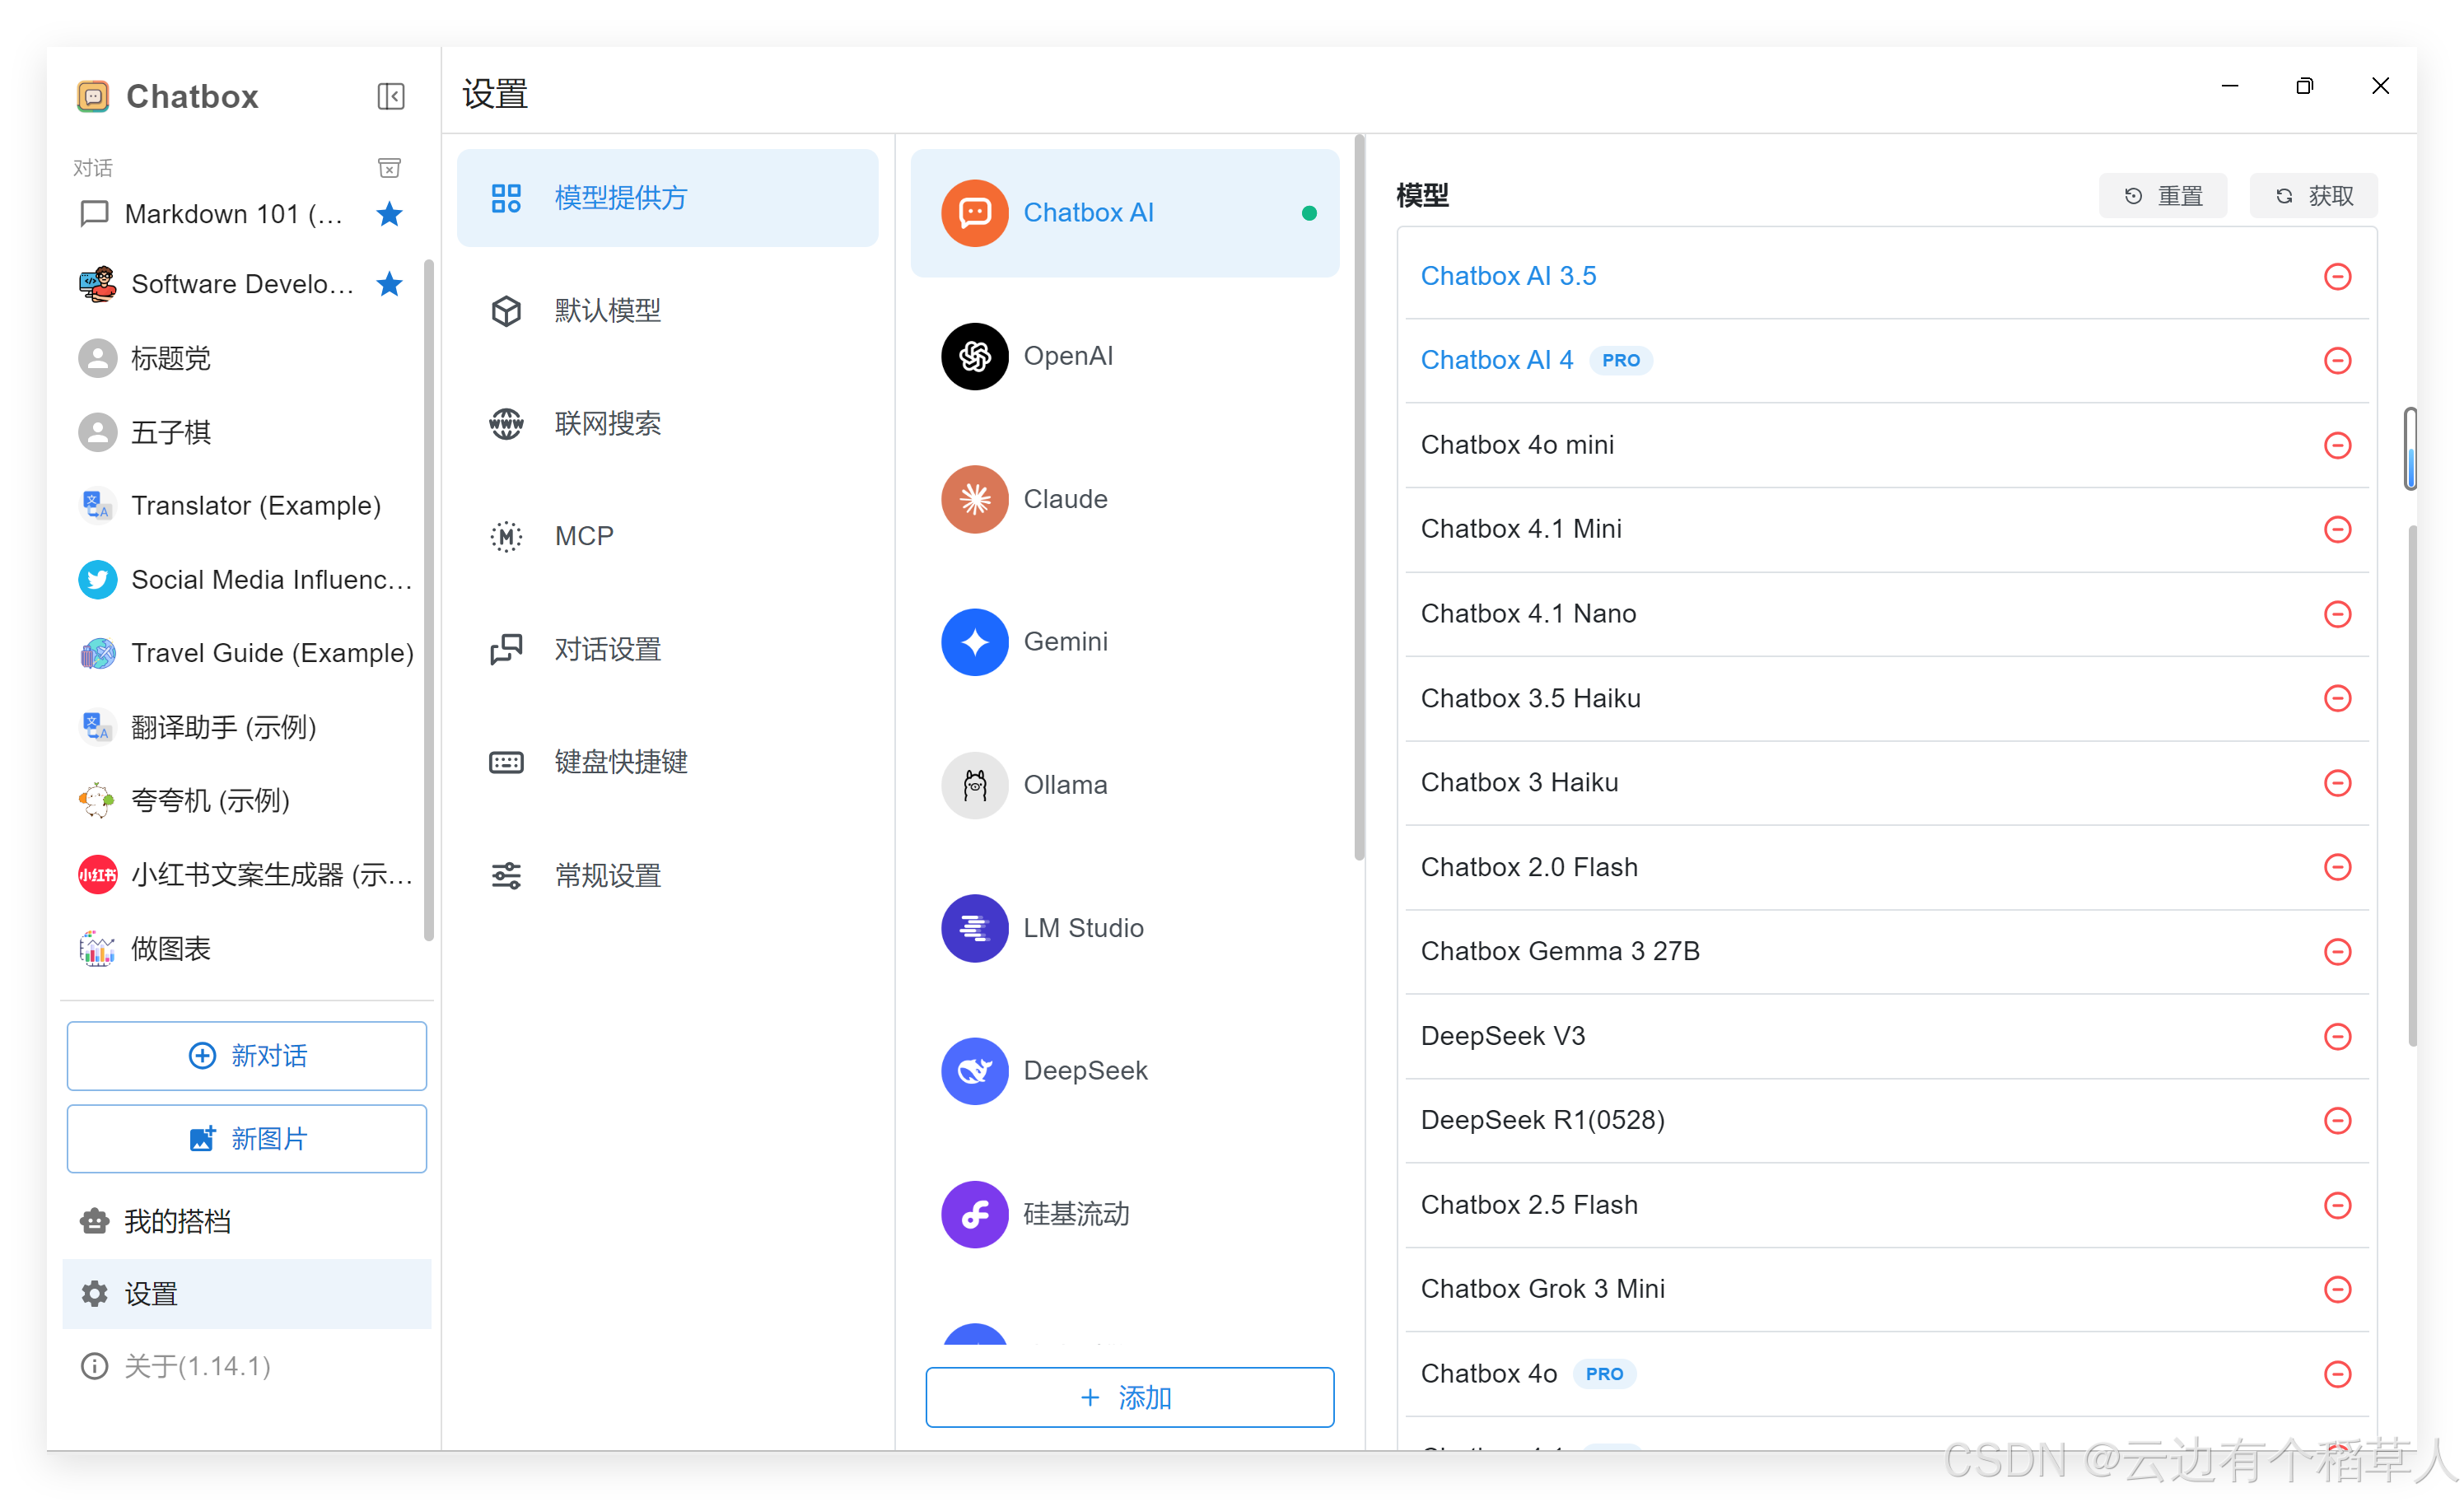The width and height of the screenshot is (2464, 1502).
Task: Click the PRO badge beside Chatbox 4o
Action: [1604, 1374]
